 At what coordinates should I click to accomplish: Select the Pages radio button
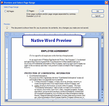[x=28, y=11]
